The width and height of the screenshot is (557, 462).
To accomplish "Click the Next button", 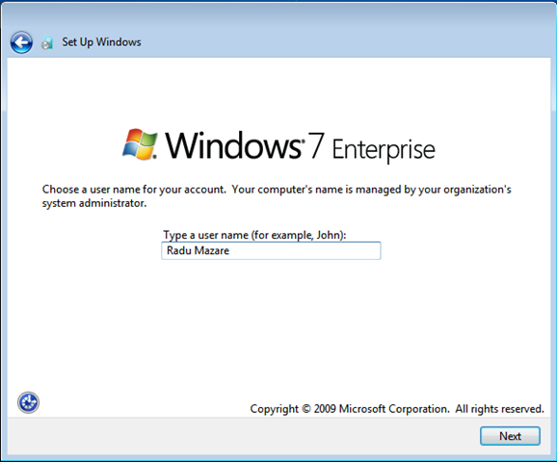I will coord(510,436).
